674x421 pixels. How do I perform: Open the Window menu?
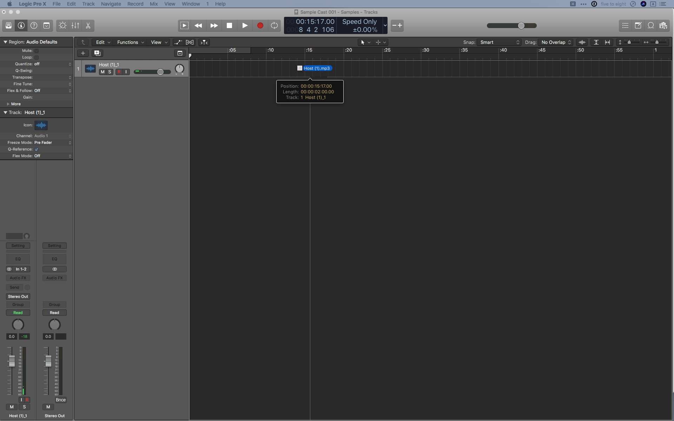191,4
